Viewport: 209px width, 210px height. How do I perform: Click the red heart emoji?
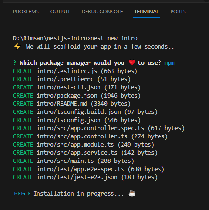pyautogui.click(x=132, y=62)
